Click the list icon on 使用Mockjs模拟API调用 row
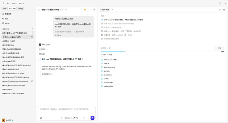 (32, 37)
